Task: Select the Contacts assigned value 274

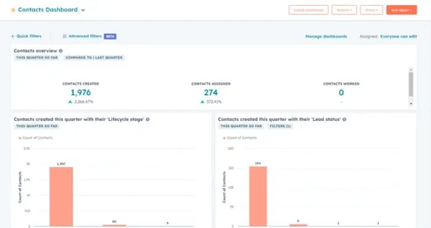Action: (x=211, y=92)
